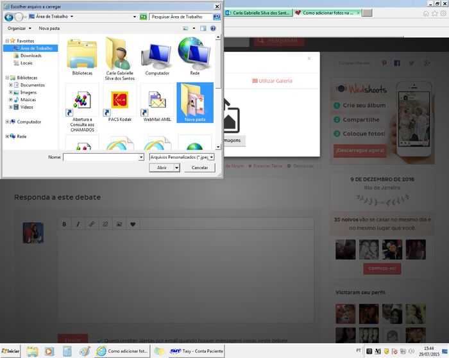Click the dialog back navigation arrow
The image size is (449, 358).
(9, 17)
